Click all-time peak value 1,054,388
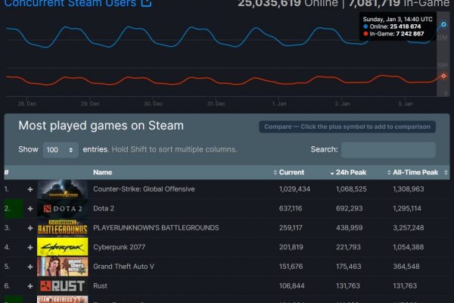The height and width of the screenshot is (303, 454). click(x=409, y=248)
